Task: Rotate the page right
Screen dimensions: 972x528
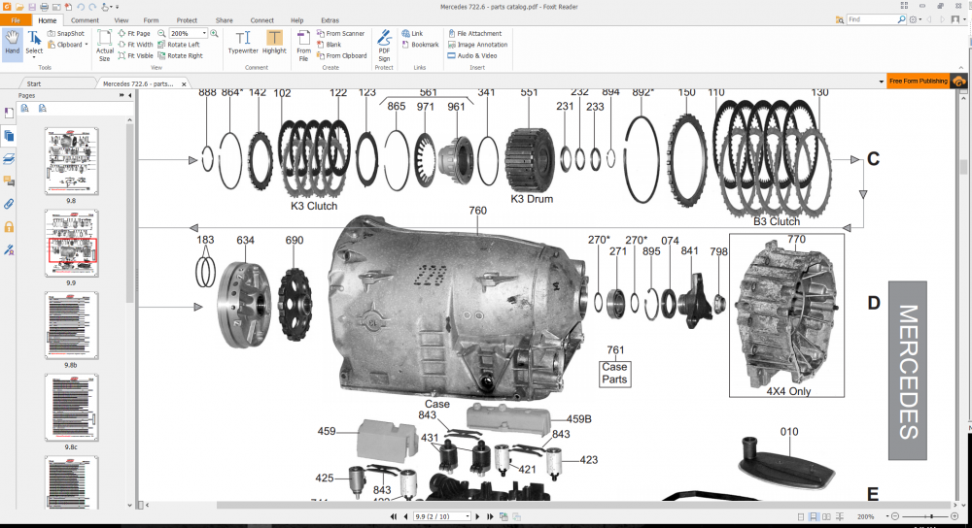Action: tap(181, 55)
